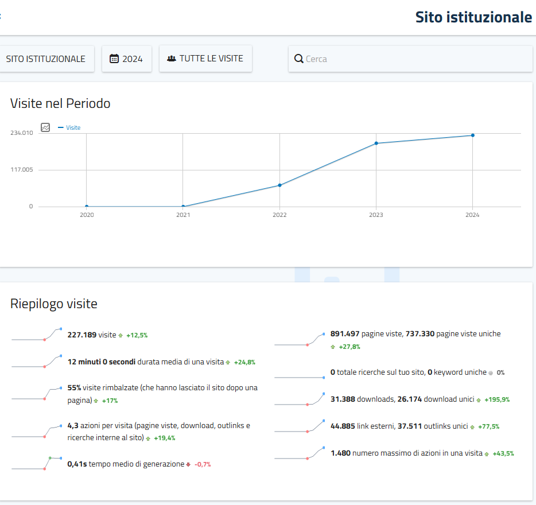Image resolution: width=536 pixels, height=505 pixels.
Task: Click the sparkline next to 227.189 visite
Action: (x=37, y=335)
